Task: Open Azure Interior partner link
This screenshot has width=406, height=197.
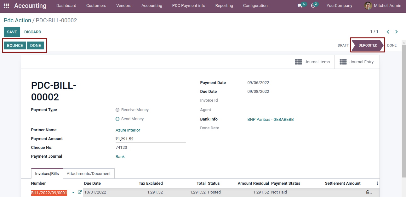Action: coord(128,130)
